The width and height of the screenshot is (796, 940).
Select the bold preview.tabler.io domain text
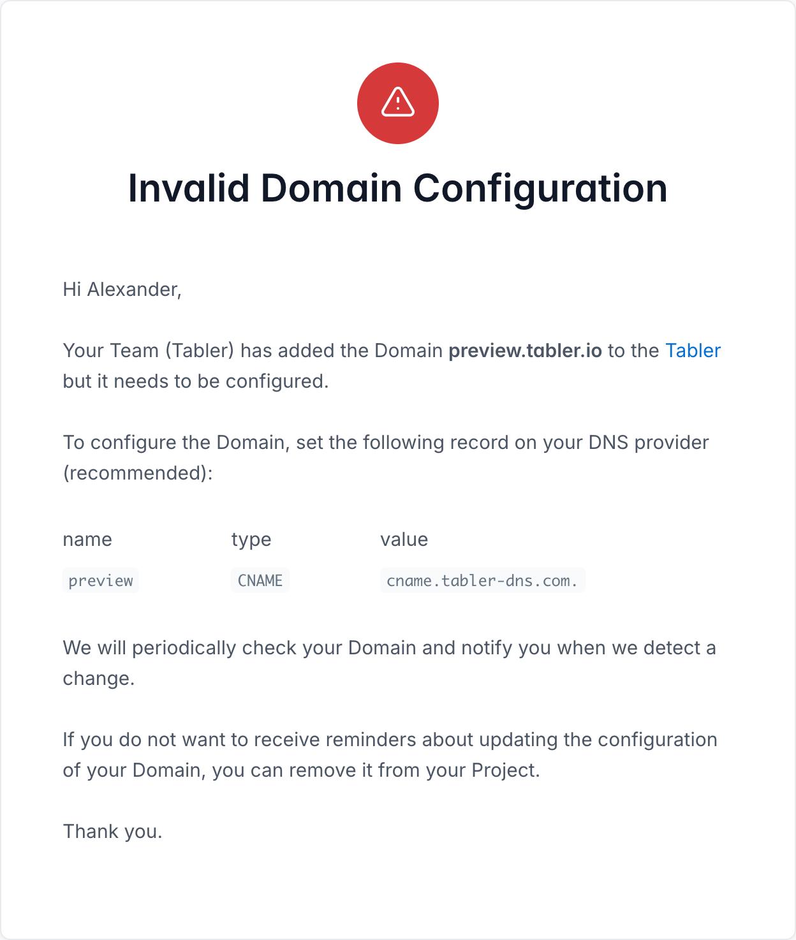(x=525, y=351)
